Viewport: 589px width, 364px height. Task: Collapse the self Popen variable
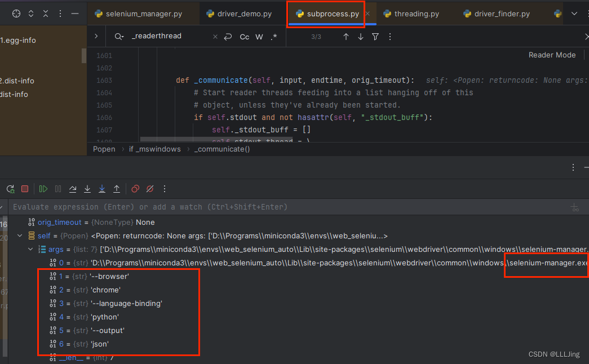click(20, 236)
